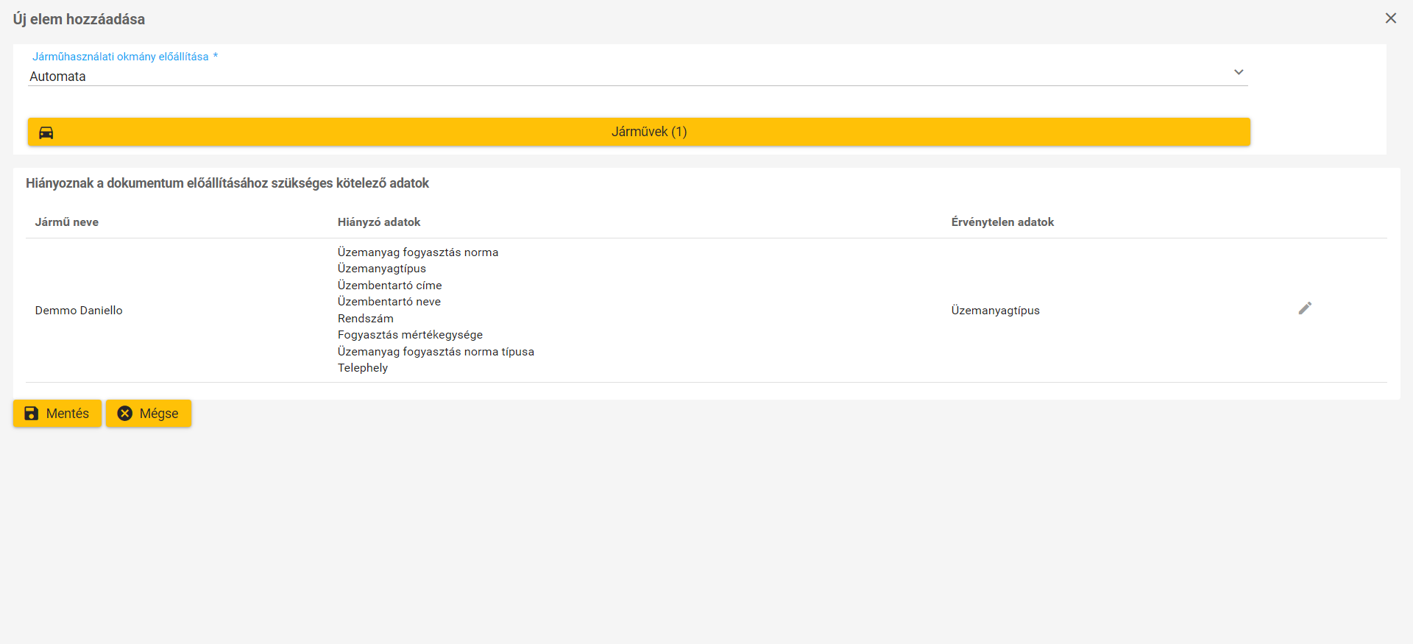Image resolution: width=1413 pixels, height=644 pixels.
Task: Open the Járműhasználati okmány előállítása select field
Action: point(633,76)
